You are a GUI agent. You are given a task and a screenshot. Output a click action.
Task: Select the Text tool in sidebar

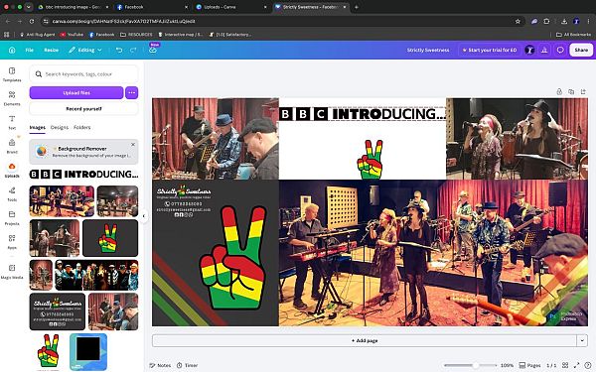coord(12,122)
